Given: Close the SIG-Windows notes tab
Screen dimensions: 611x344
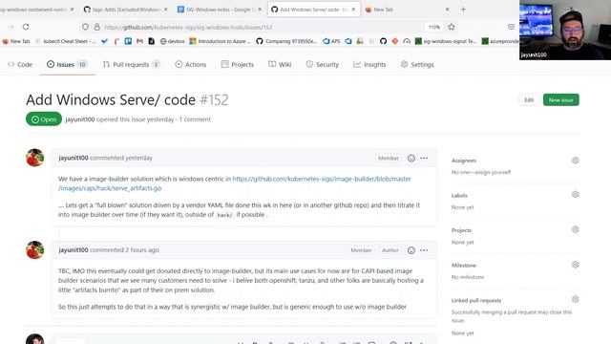Looking at the screenshot, I should [260, 10].
